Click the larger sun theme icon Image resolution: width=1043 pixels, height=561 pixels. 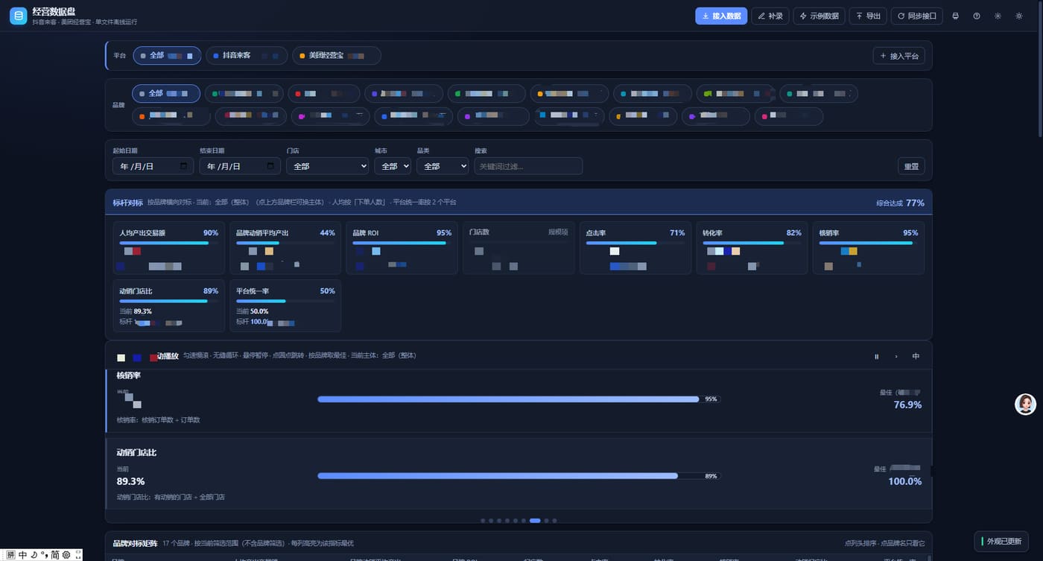coord(1019,16)
